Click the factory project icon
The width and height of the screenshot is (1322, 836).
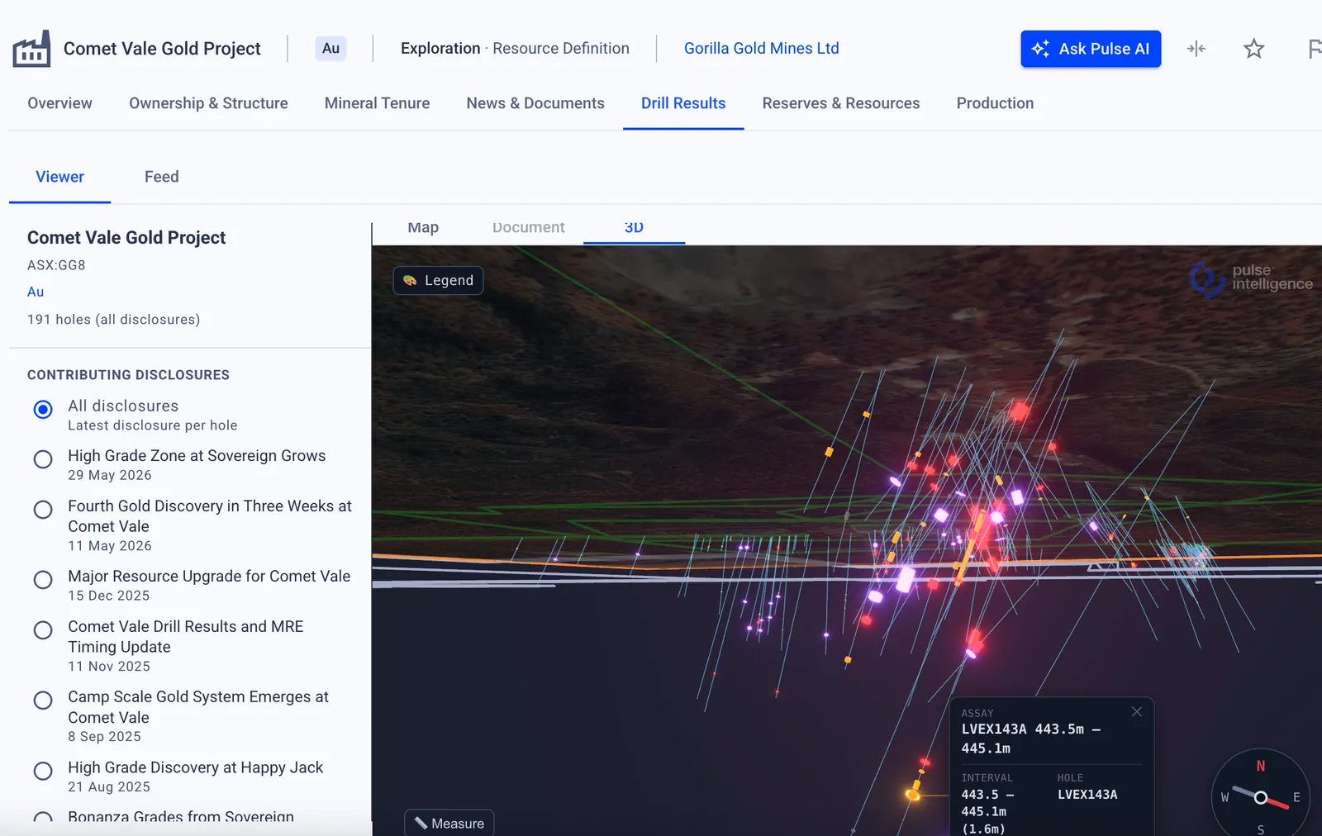click(x=31, y=49)
